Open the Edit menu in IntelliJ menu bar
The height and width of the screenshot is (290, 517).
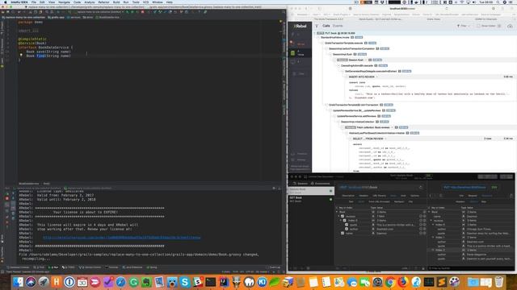[x=42, y=2]
